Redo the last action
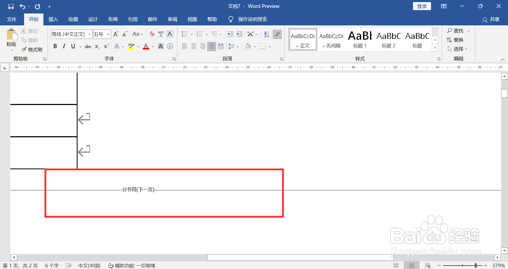Image resolution: width=508 pixels, height=269 pixels. pos(38,6)
